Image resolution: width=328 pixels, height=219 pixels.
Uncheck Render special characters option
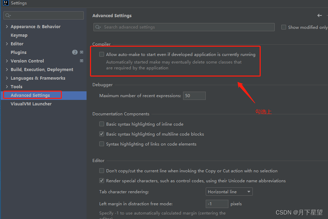point(102,181)
